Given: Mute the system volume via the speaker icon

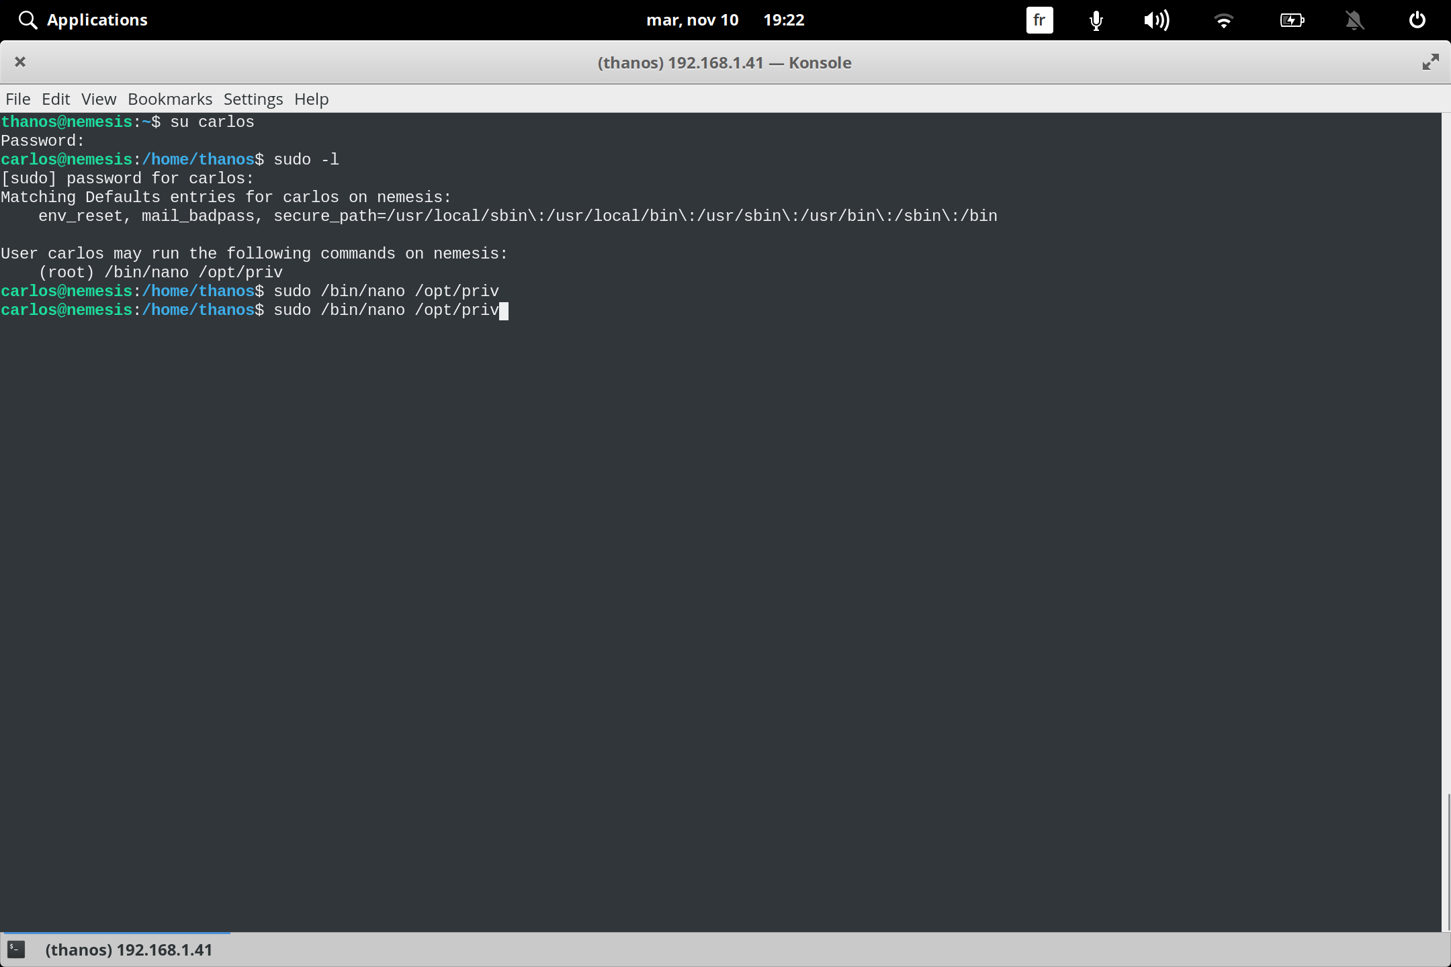Looking at the screenshot, I should point(1156,20).
